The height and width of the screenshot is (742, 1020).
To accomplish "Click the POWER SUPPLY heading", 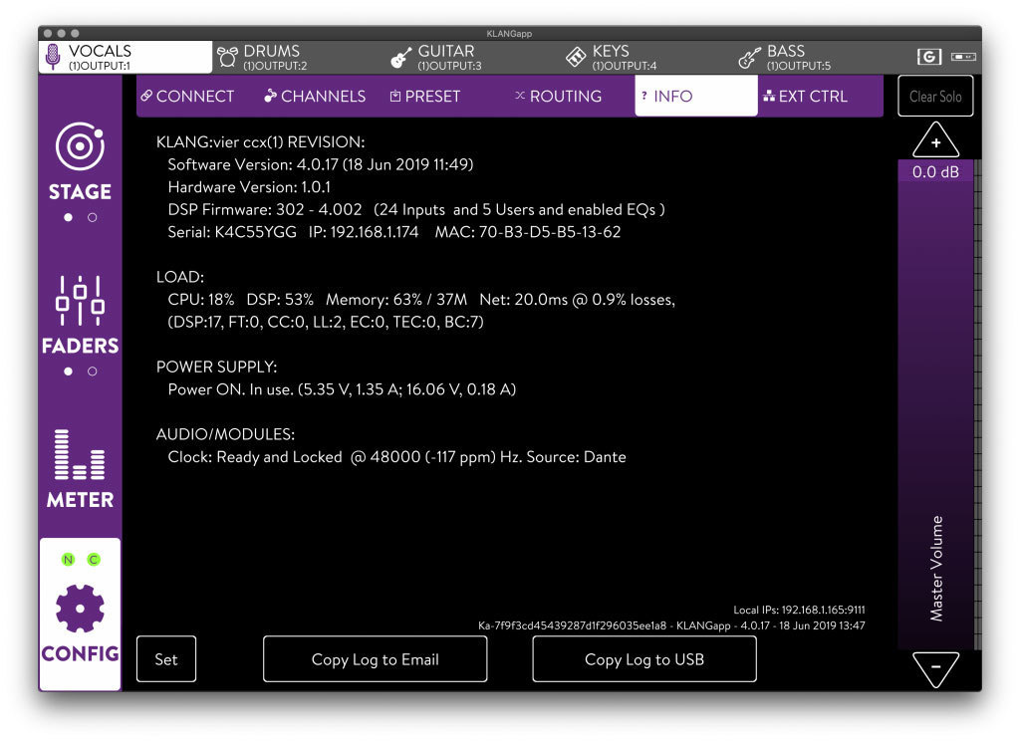I will click(216, 367).
